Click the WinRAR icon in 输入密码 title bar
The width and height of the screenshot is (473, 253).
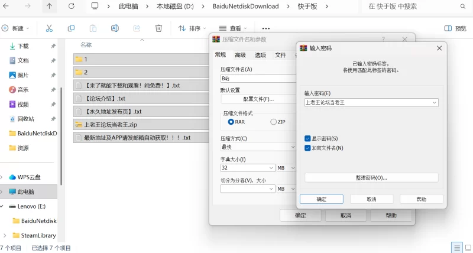(303, 48)
